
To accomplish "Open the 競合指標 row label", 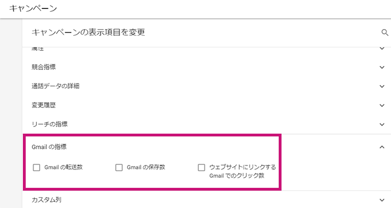I will [x=44, y=67].
